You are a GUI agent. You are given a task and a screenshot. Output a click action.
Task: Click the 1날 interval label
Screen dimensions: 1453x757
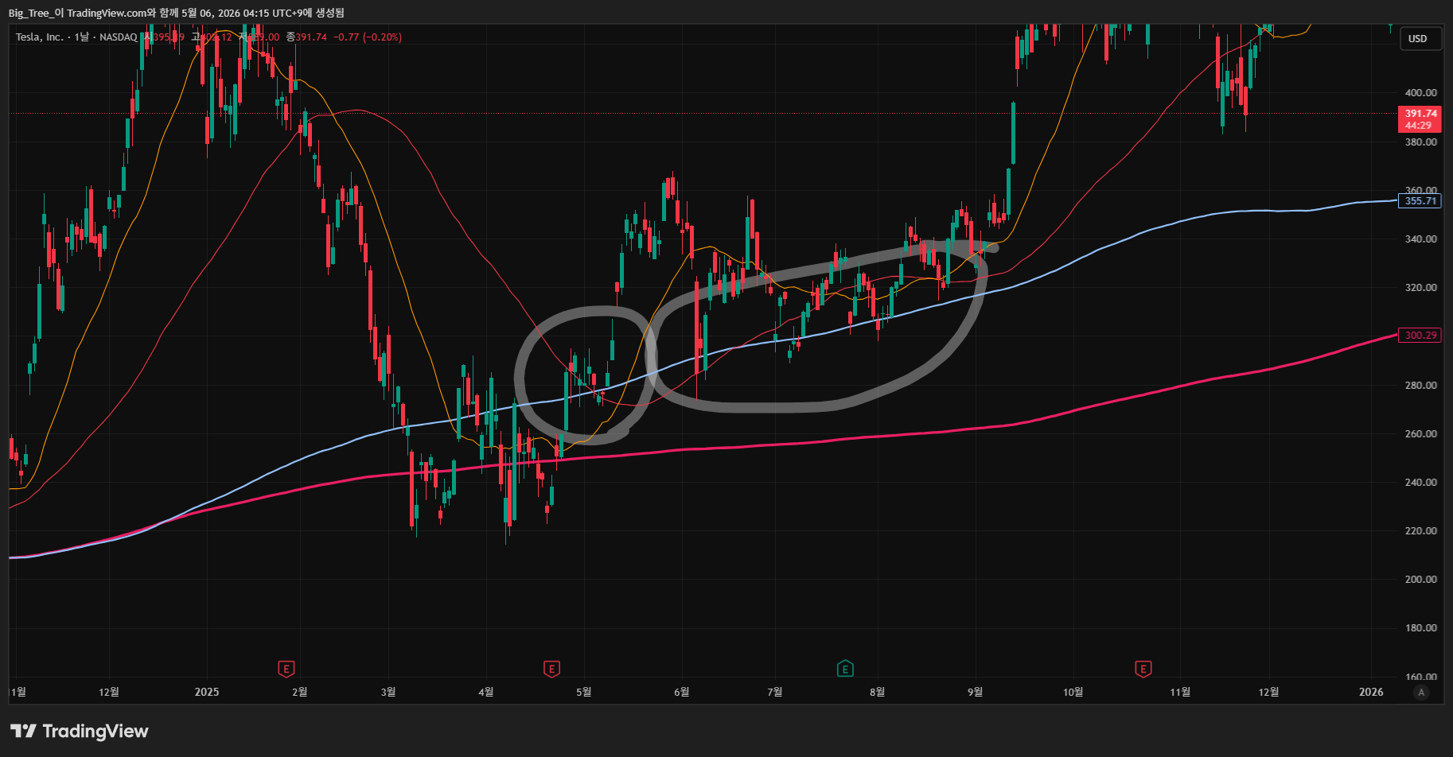click(82, 37)
